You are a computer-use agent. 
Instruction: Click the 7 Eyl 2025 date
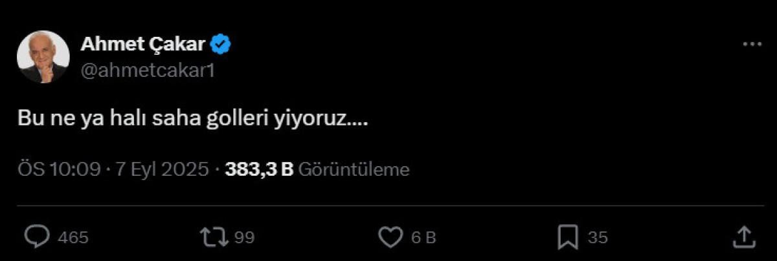coord(162,169)
